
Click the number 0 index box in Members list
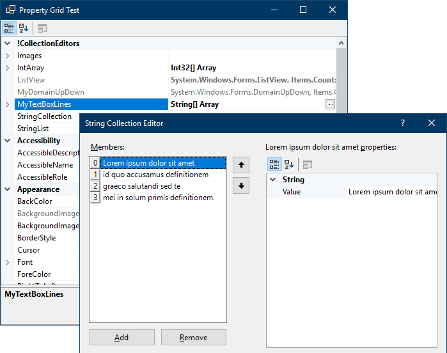[x=95, y=163]
